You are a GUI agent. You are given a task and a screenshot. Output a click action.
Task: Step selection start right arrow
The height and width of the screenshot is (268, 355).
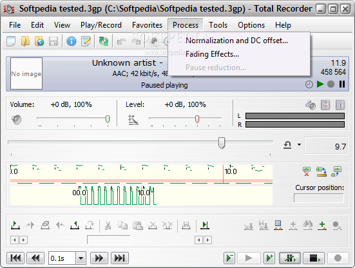23,240
